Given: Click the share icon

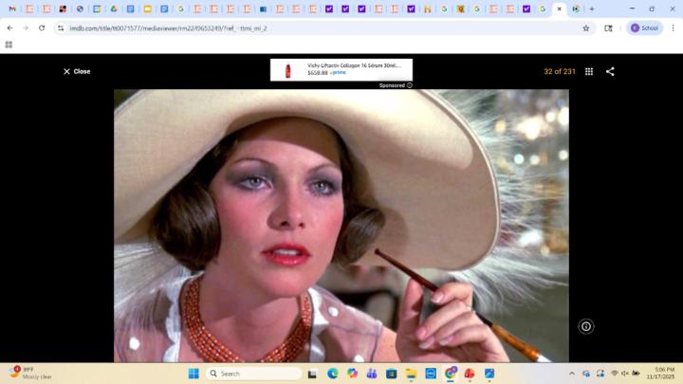Looking at the screenshot, I should click(x=610, y=71).
